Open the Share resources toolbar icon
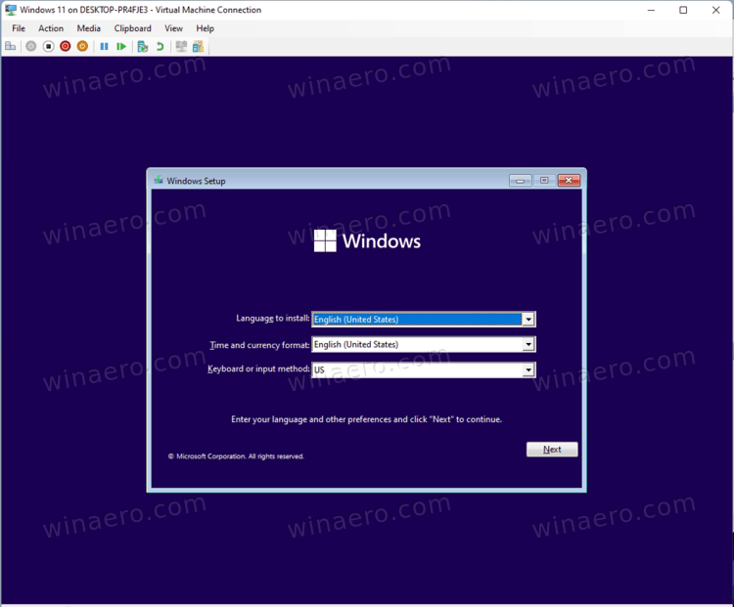Screen dimensions: 734x607 click(198, 46)
